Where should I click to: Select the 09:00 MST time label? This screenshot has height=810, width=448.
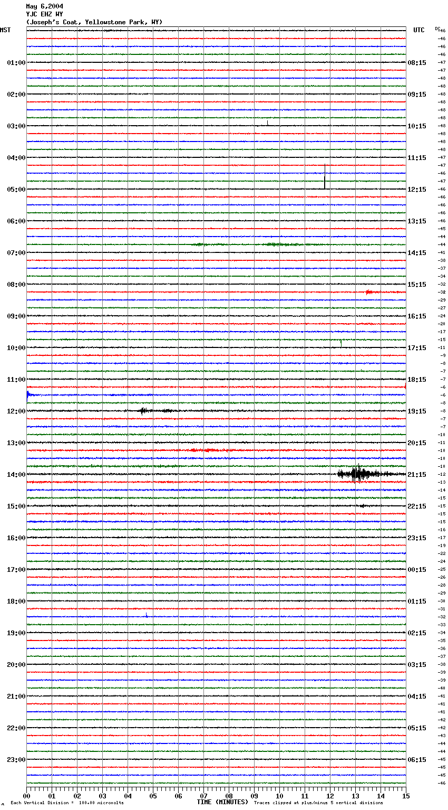16,316
